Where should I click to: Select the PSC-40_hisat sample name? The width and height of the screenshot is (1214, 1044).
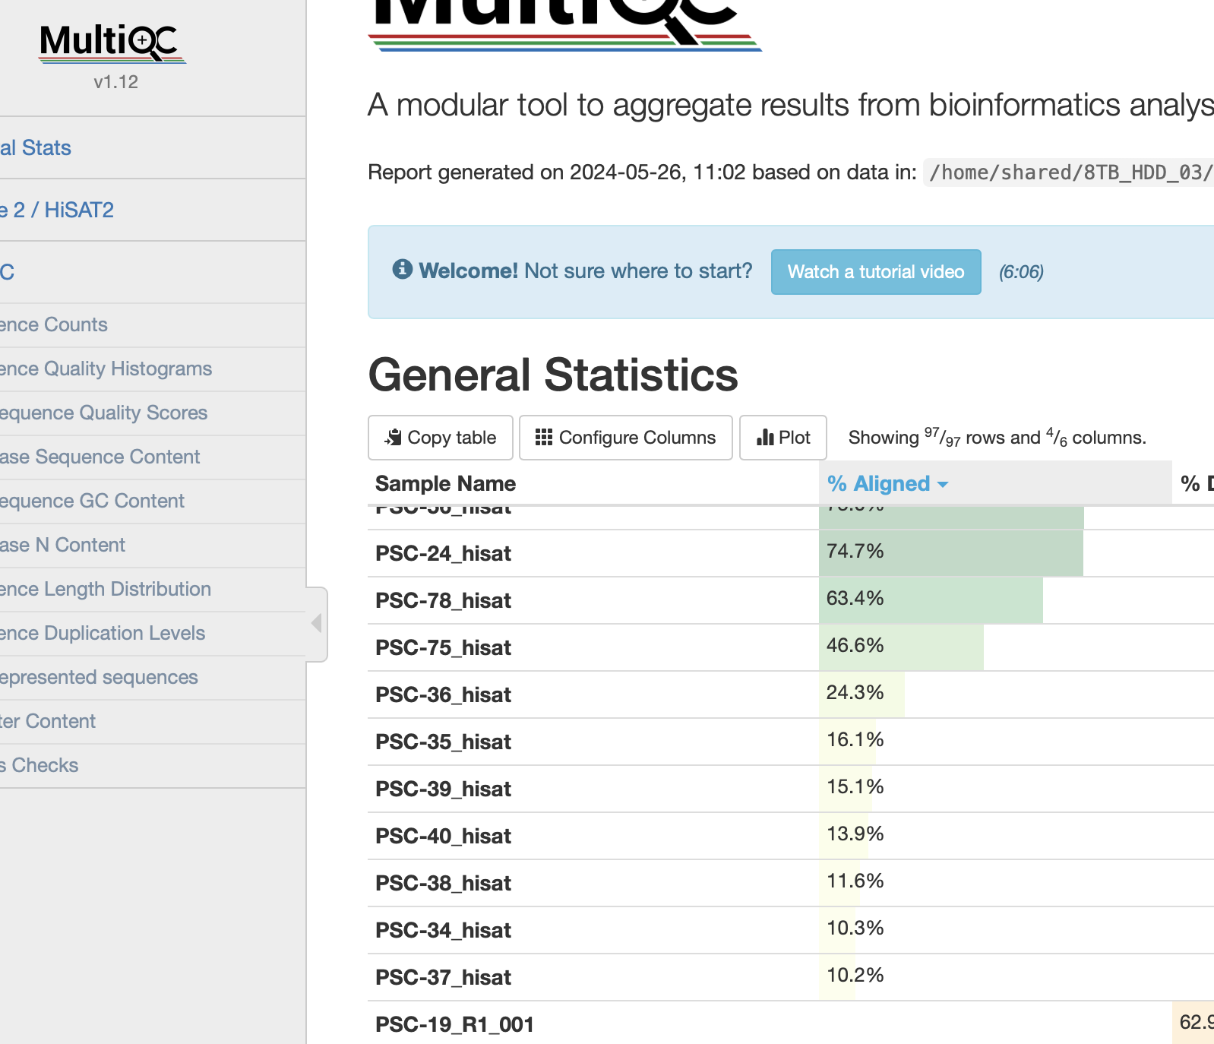pos(443,836)
